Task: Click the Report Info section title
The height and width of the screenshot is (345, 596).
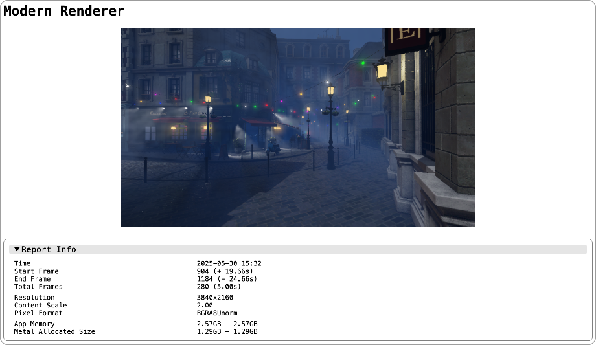Action: coord(49,250)
